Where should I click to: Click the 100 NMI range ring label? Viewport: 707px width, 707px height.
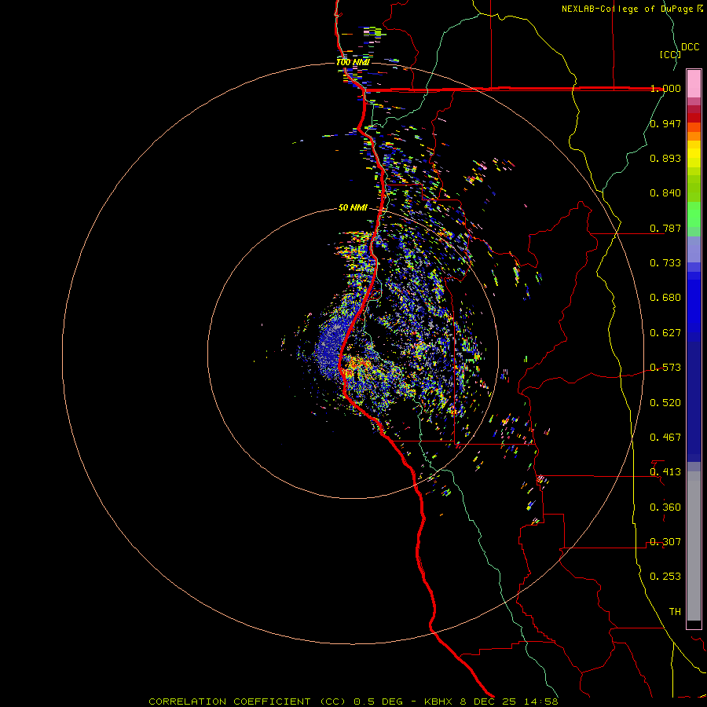click(353, 62)
